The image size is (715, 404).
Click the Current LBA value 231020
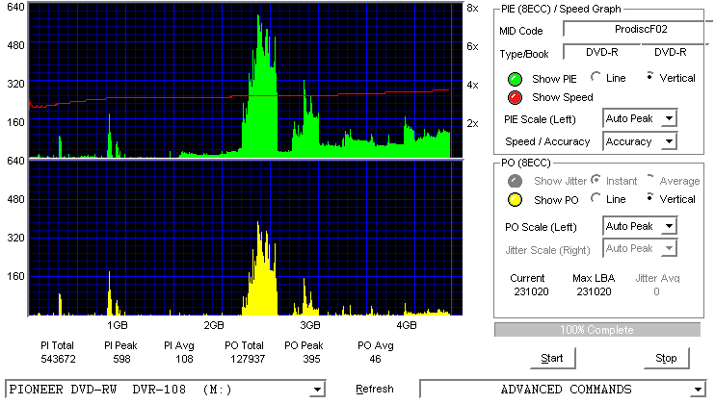531,291
